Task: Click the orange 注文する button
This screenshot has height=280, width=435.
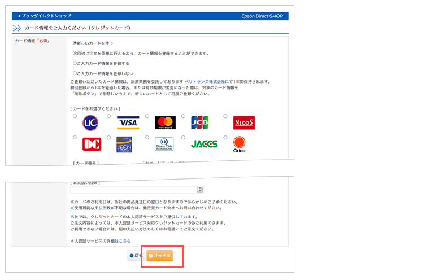Action: tap(159, 256)
